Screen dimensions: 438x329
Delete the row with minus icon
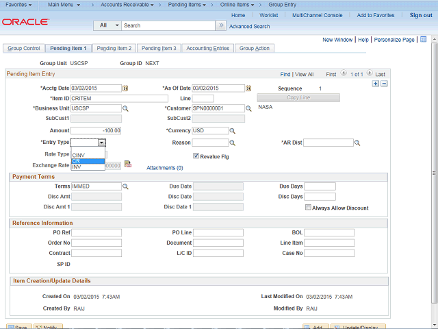384,83
